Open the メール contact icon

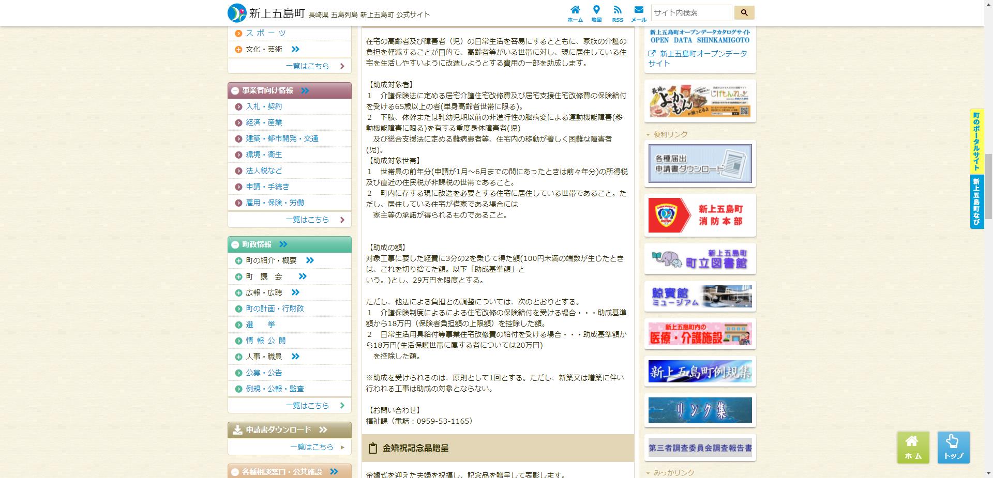click(x=639, y=11)
